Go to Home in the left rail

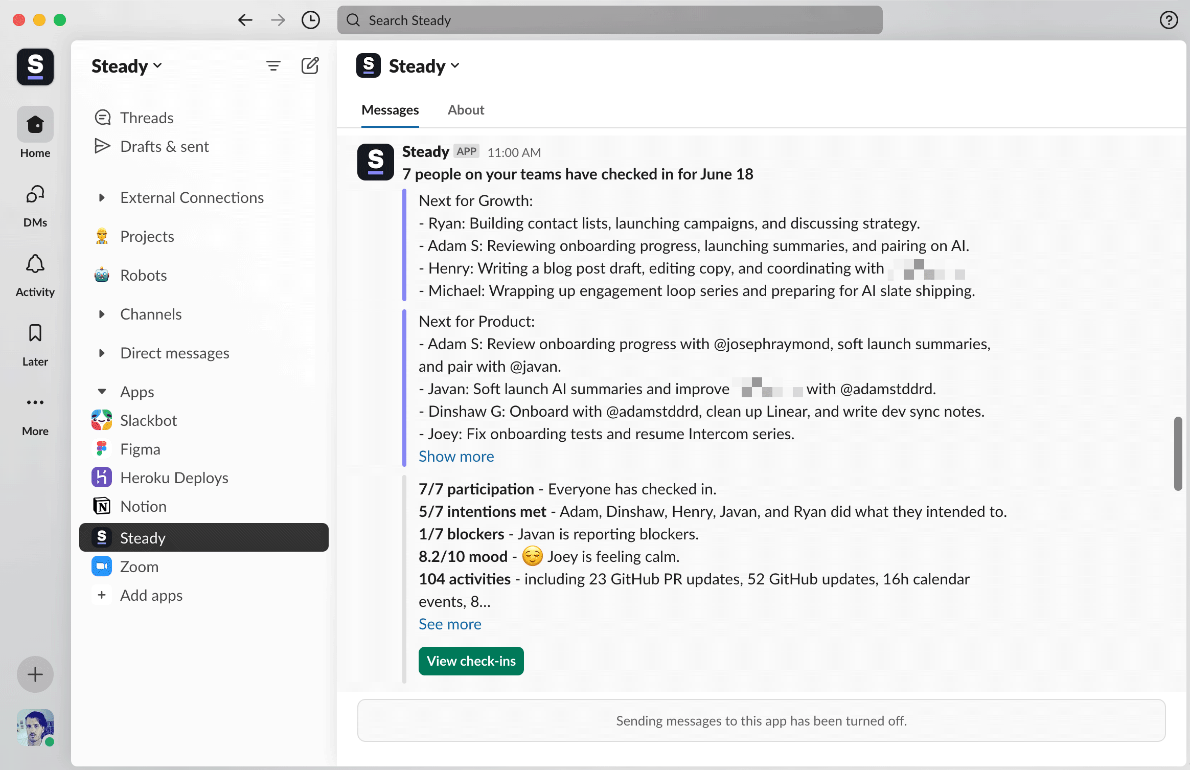pyautogui.click(x=35, y=132)
